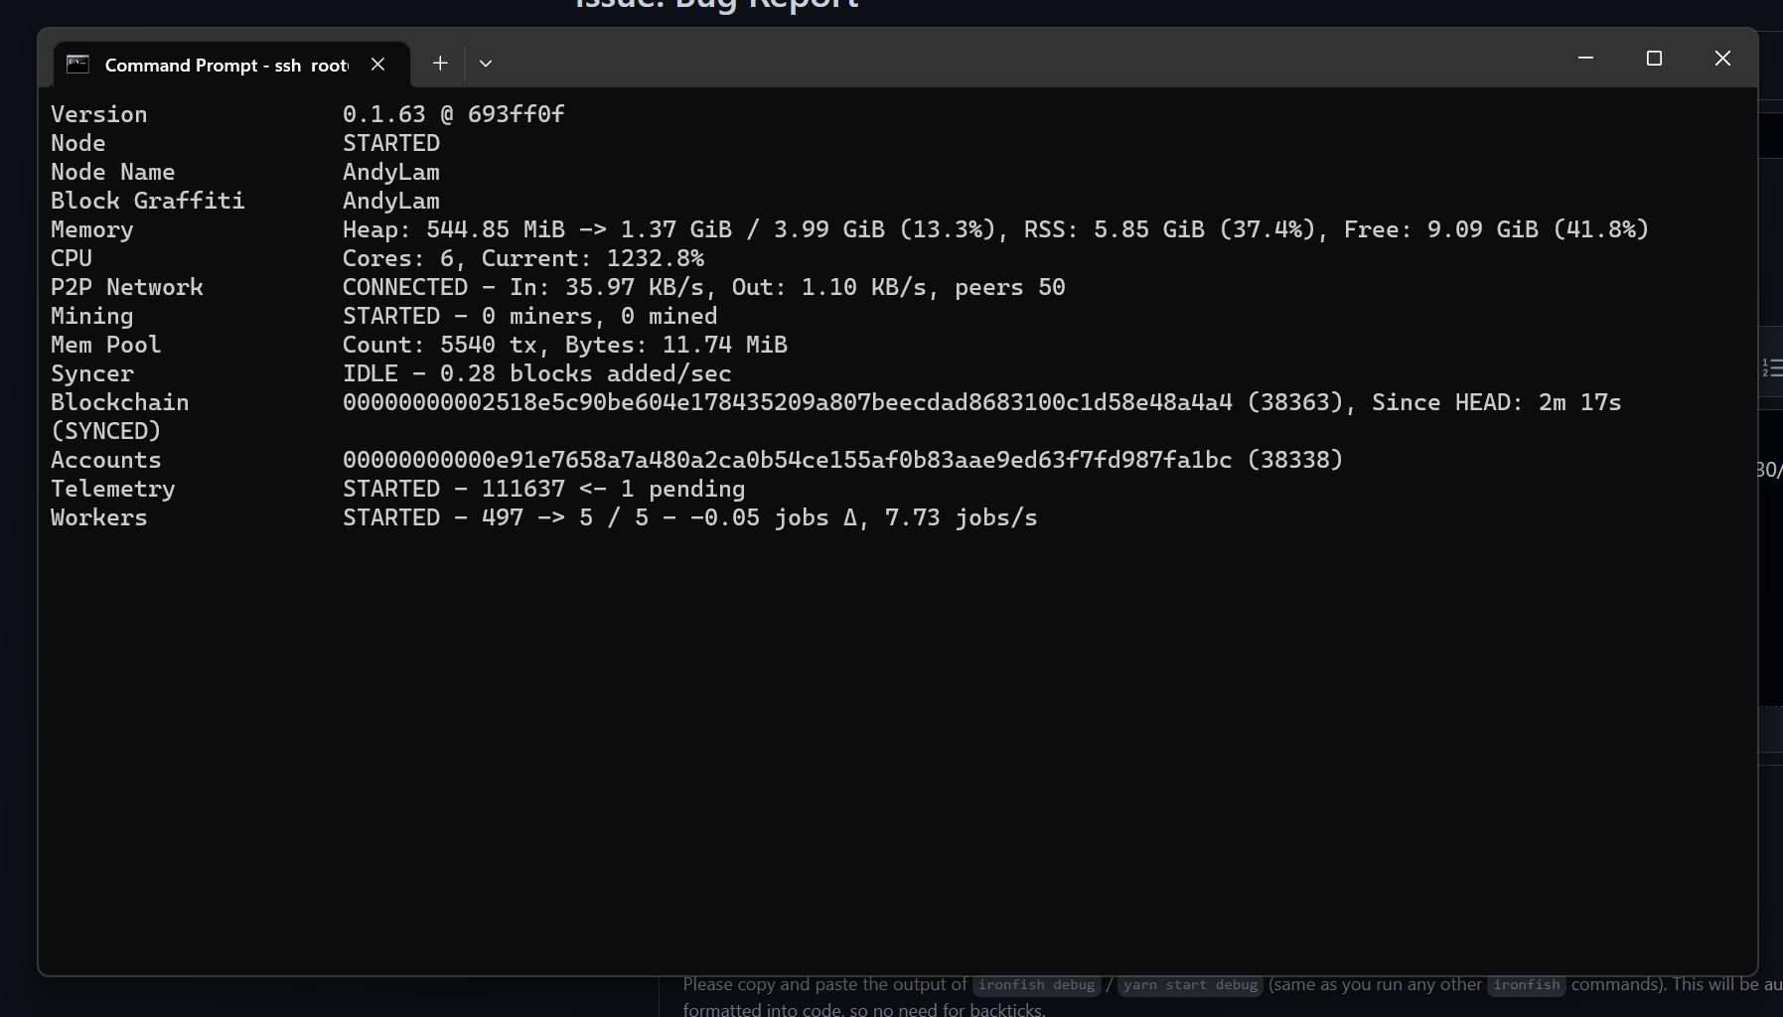1783x1017 pixels.
Task: Click the Node Name value AndyLam
Action: pyautogui.click(x=390, y=172)
